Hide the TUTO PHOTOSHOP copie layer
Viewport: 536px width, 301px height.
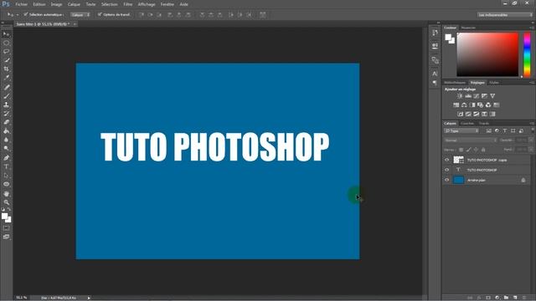click(x=446, y=160)
